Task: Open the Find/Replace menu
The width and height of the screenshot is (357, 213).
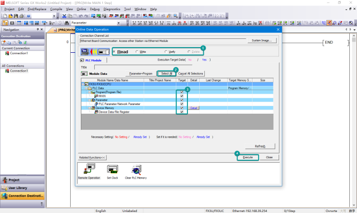Action: [x=37, y=9]
